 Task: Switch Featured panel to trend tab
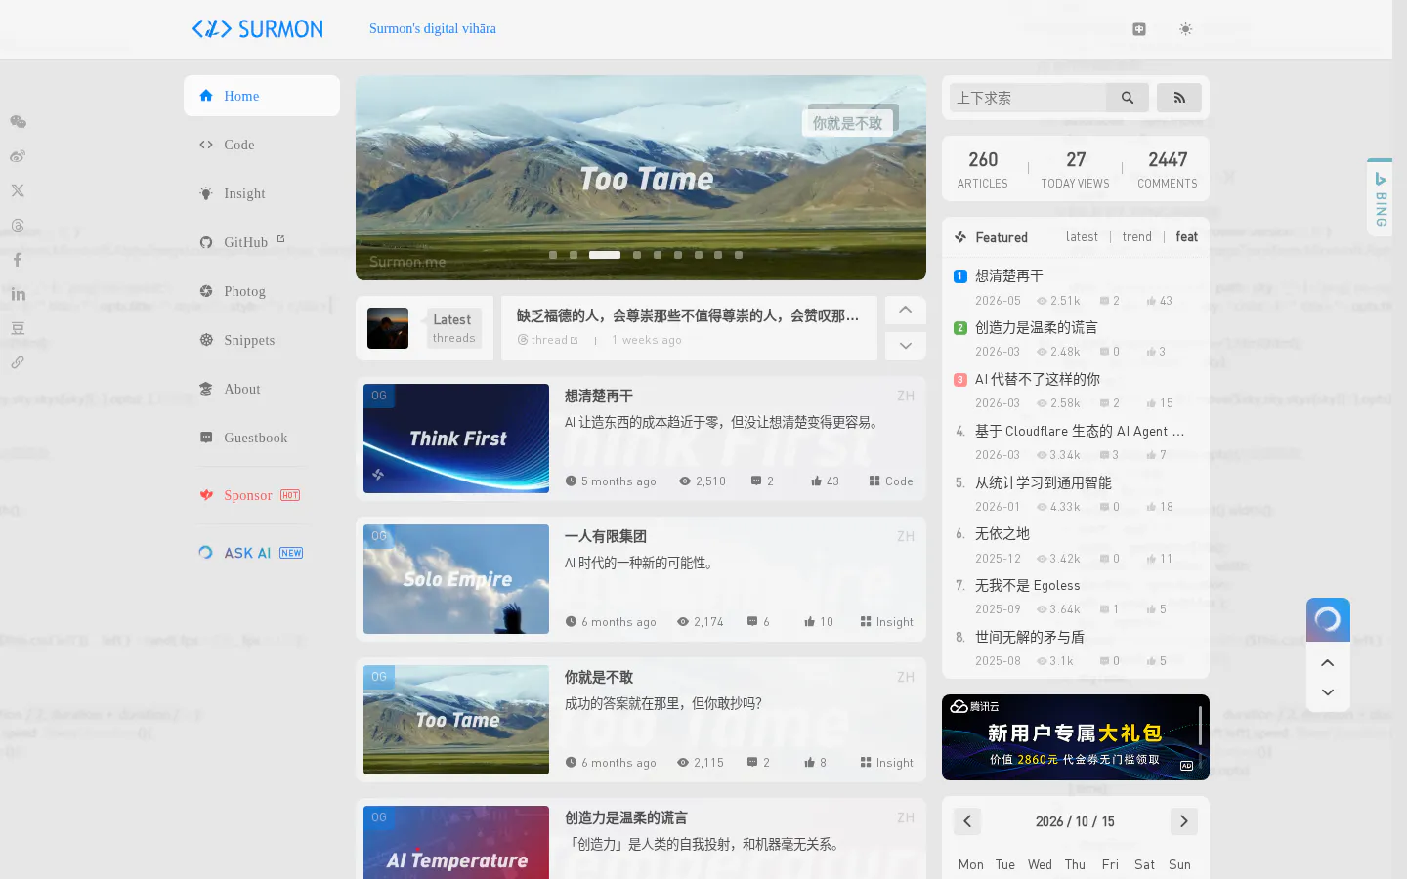click(x=1136, y=237)
